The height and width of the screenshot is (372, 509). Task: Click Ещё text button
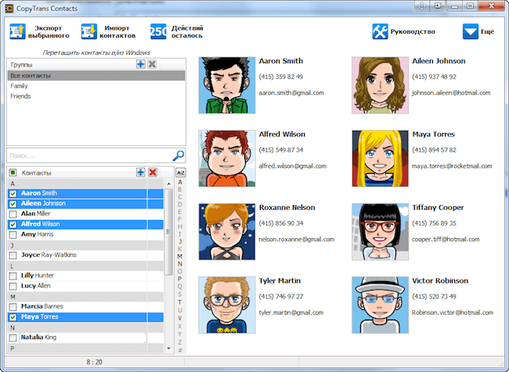click(487, 31)
